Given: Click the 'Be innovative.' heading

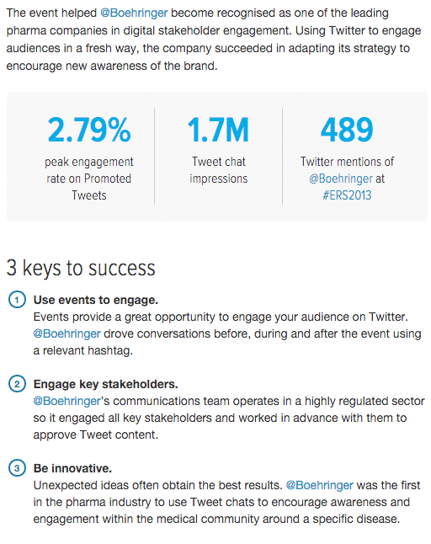Looking at the screenshot, I should pyautogui.click(x=72, y=468).
